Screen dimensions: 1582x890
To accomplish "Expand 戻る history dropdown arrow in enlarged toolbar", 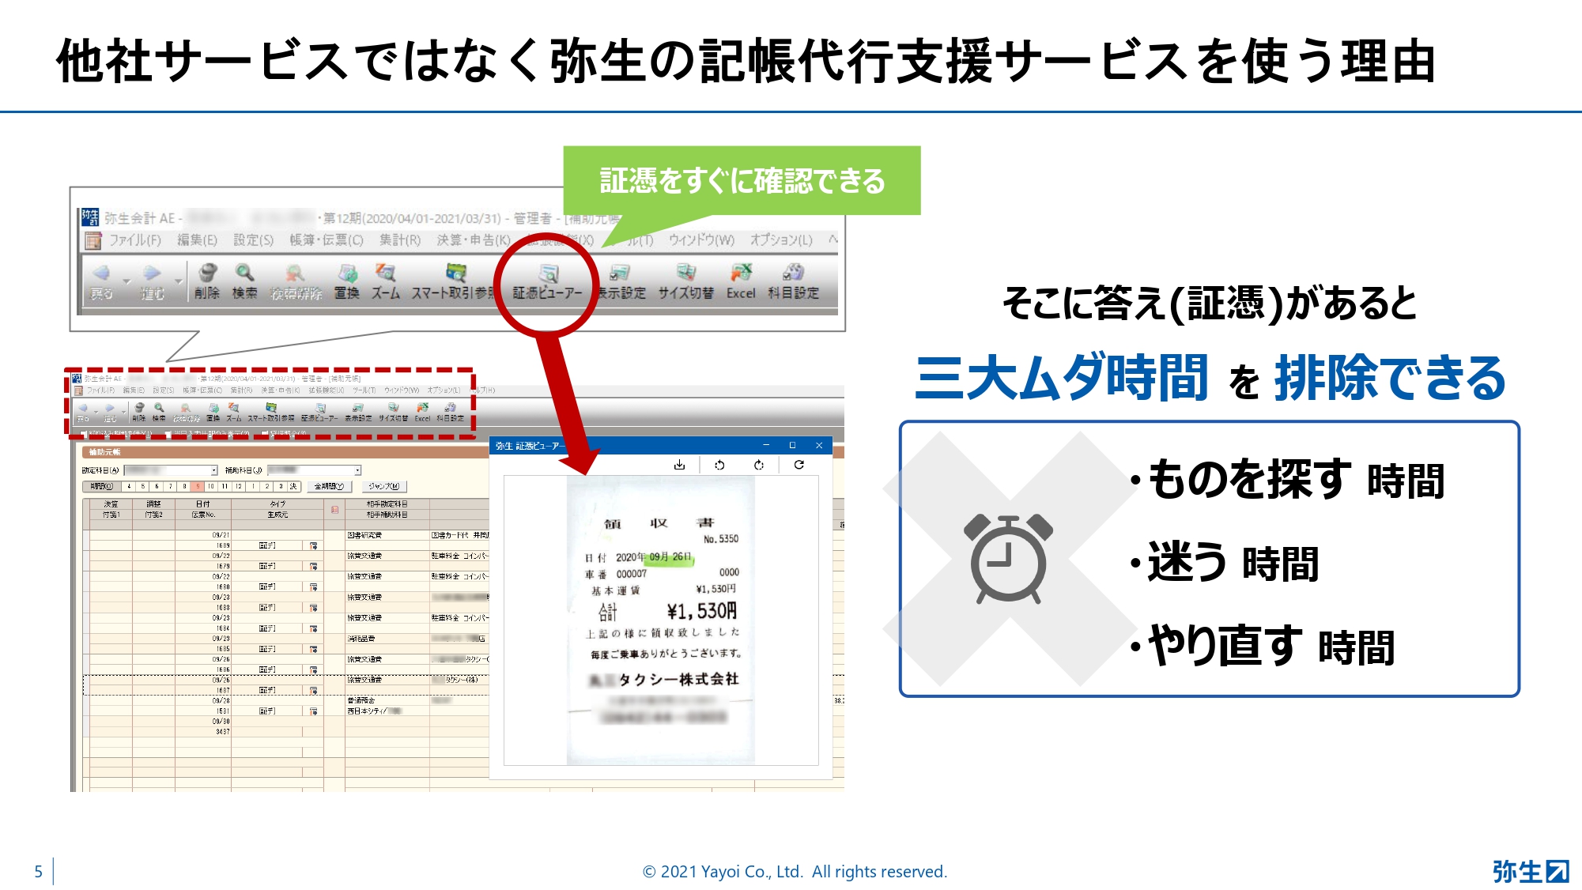I will coord(126,281).
